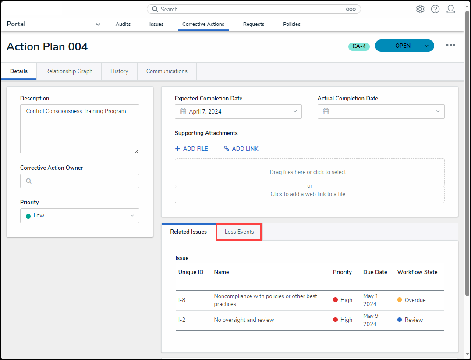471x360 pixels.
Task: Open the settings gear icon
Action: 420,9
